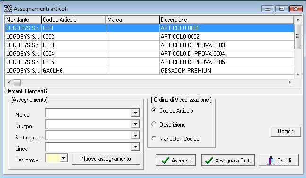
Task: Click the Codice Articolo column header
Action: click(x=74, y=20)
